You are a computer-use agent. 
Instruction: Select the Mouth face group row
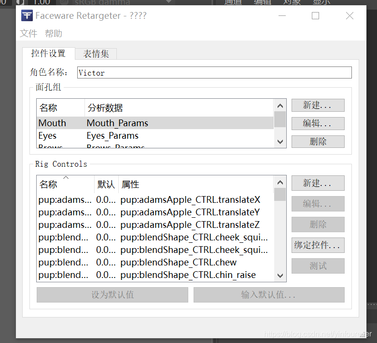pos(155,123)
